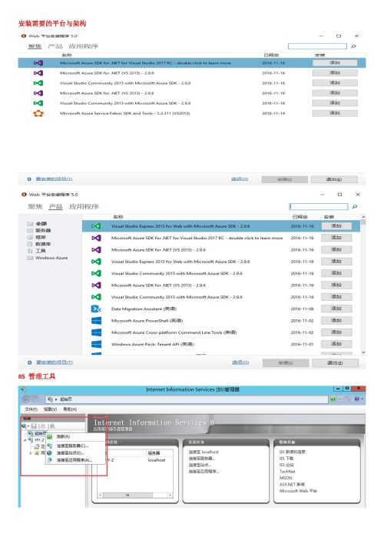Open the 视图(V) menu in IIS Manager
This screenshot has width=384, height=544.
[x=50, y=409]
